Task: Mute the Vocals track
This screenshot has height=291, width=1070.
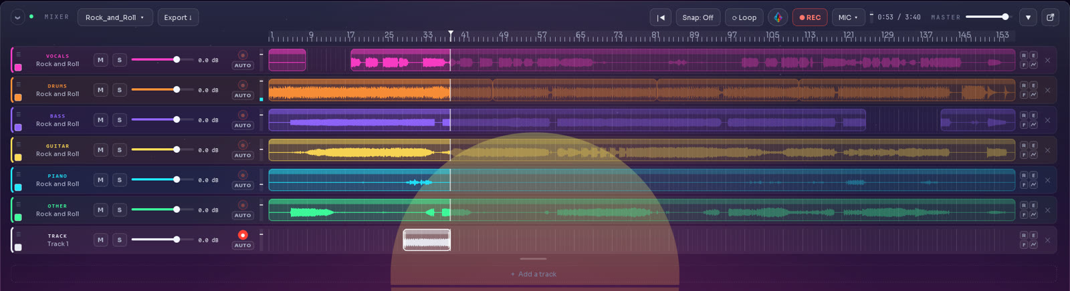Action: (100, 60)
